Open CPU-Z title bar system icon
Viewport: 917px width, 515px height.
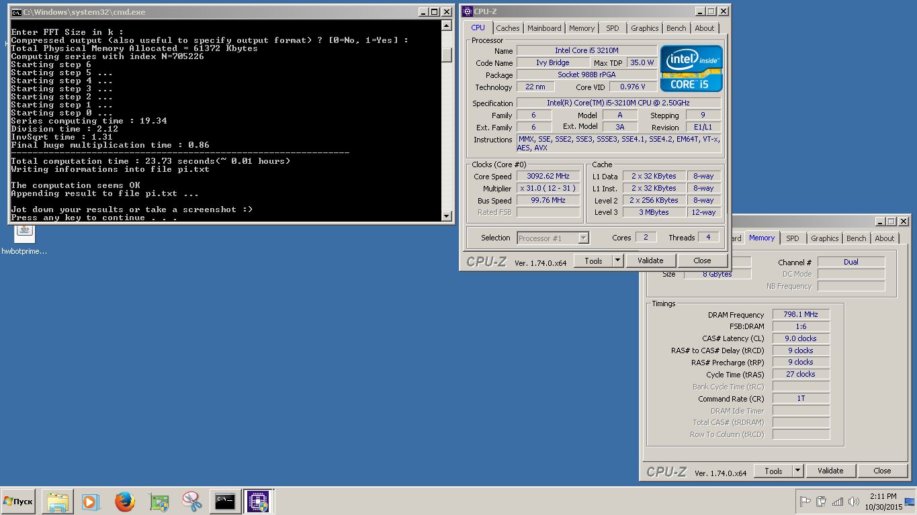[468, 11]
